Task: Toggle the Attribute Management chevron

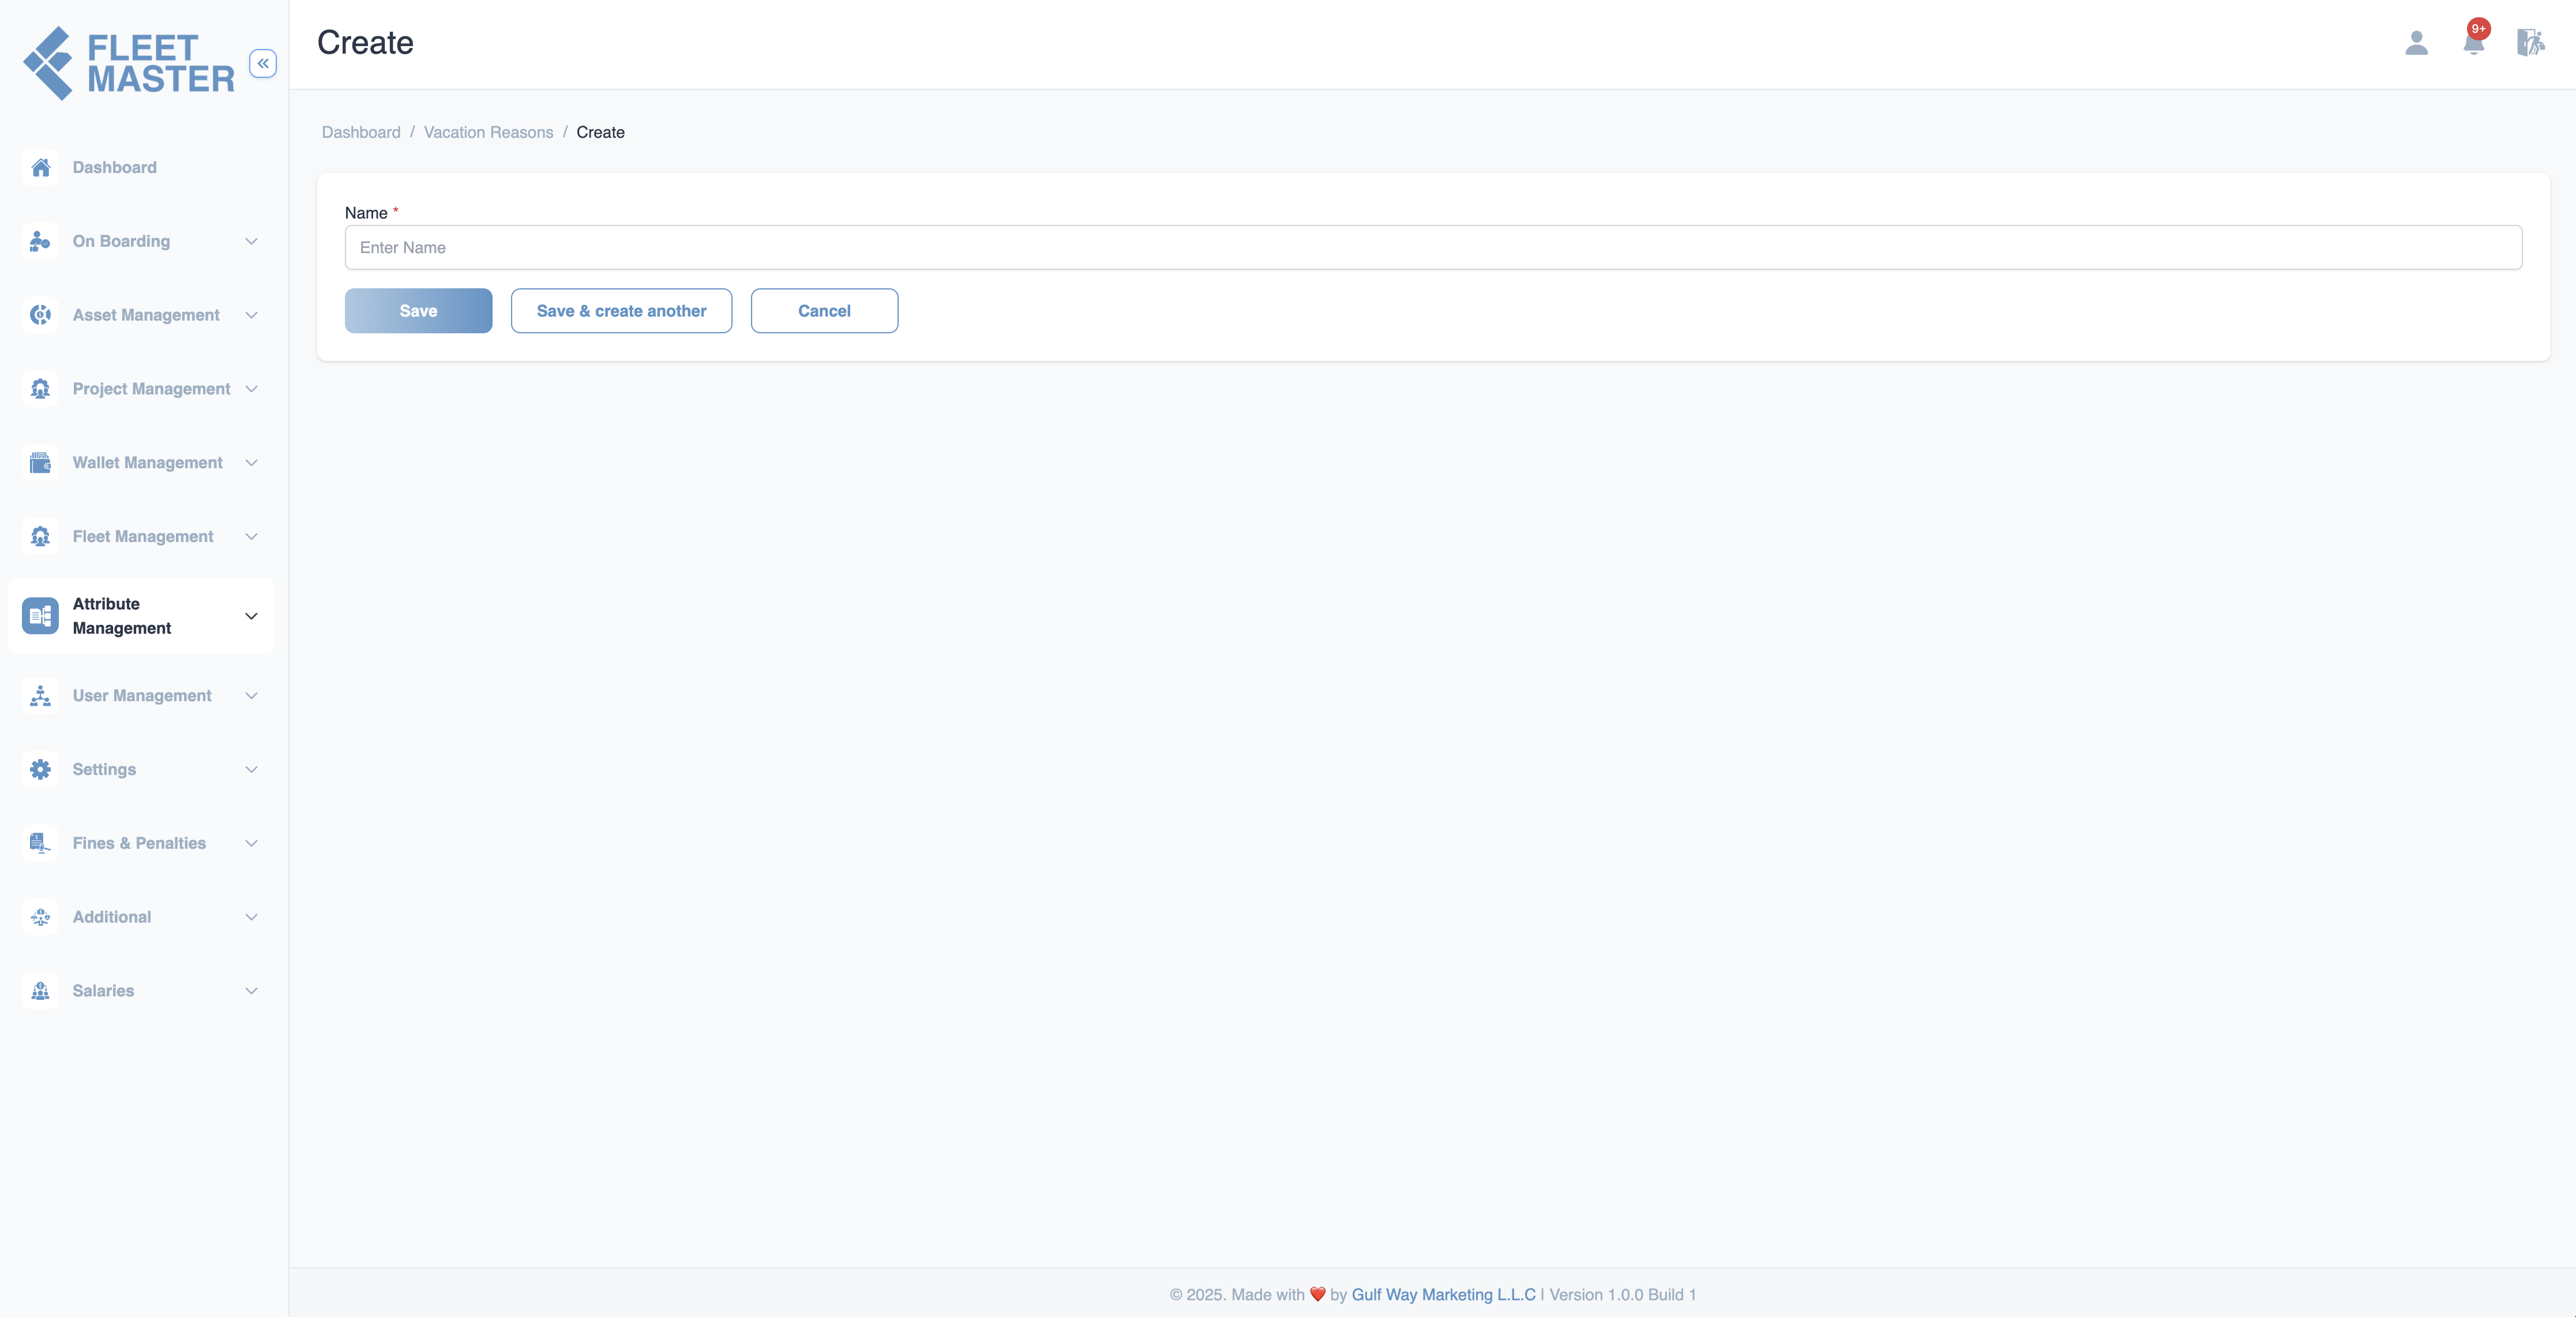Action: tap(251, 616)
